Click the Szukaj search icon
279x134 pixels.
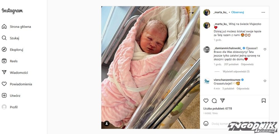tap(4, 38)
